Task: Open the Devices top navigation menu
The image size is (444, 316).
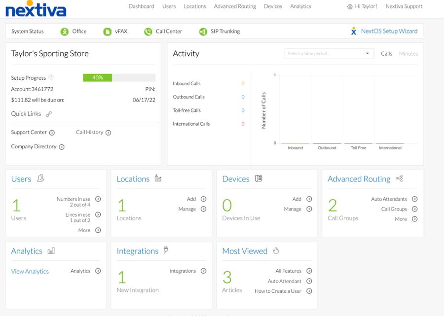Action: pos(273,6)
